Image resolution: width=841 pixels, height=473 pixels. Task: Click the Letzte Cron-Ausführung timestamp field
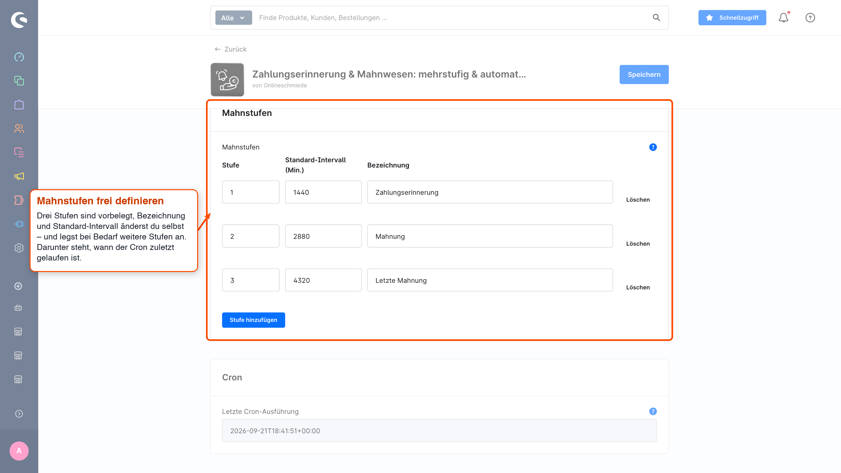point(439,431)
